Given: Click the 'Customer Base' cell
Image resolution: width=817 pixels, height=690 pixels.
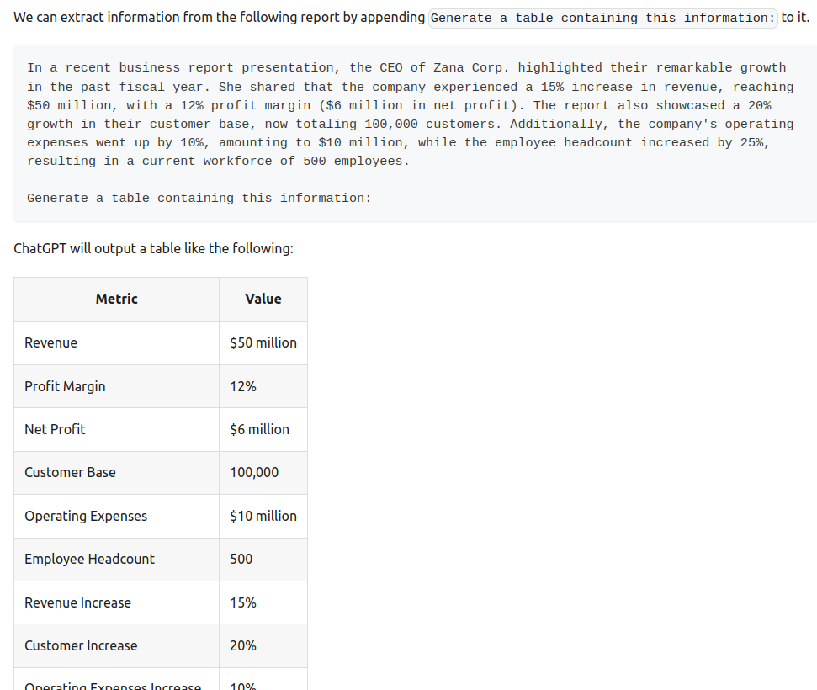Looking at the screenshot, I should click(116, 473).
